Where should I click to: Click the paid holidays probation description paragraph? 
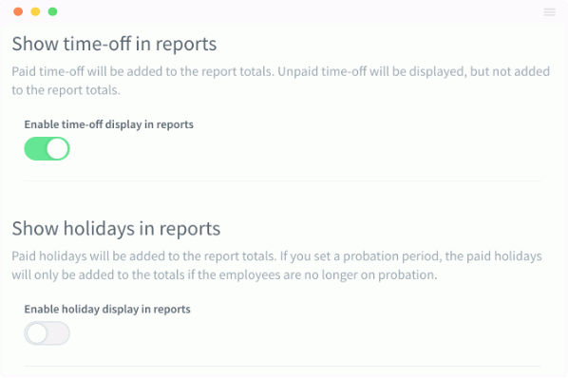tap(276, 265)
